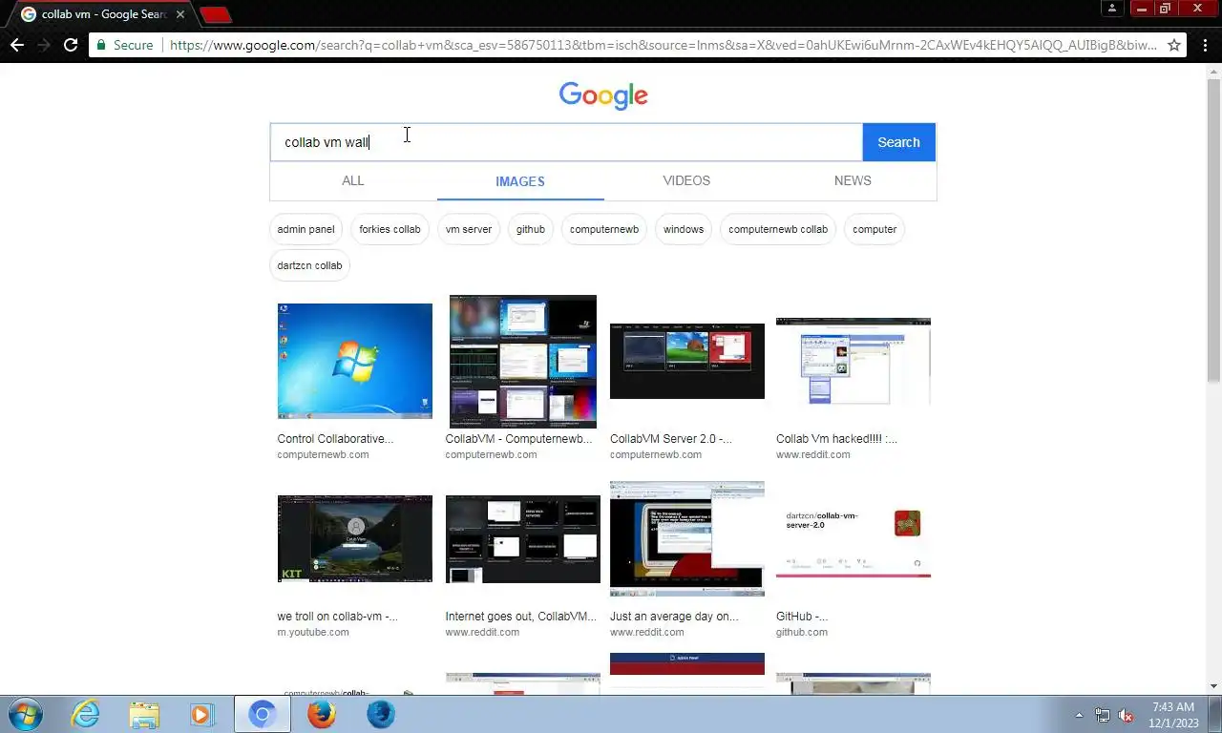Reload the page with refresh icon
Image resolution: width=1222 pixels, height=733 pixels.
click(x=71, y=45)
